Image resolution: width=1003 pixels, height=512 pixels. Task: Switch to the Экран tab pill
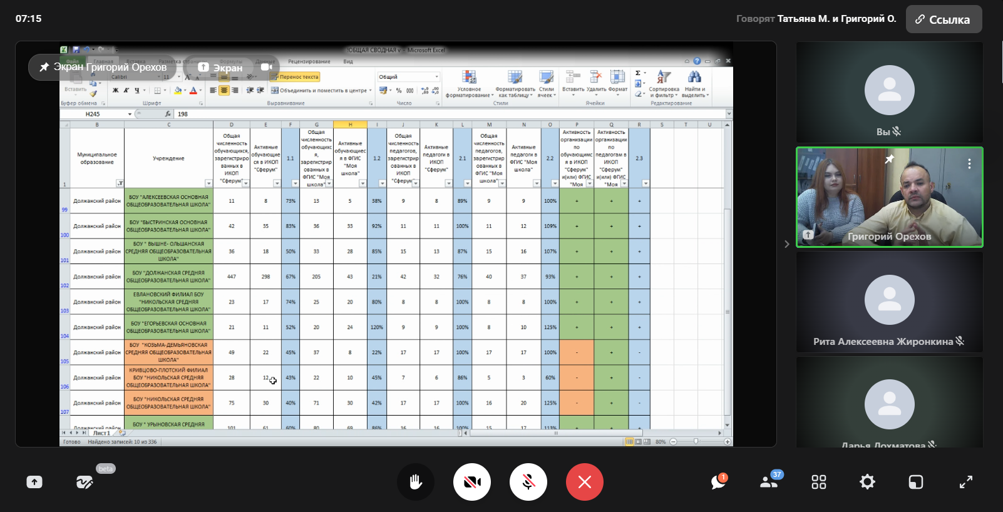pyautogui.click(x=220, y=68)
